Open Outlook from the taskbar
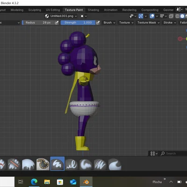The image size is (187, 187). pos(73,182)
